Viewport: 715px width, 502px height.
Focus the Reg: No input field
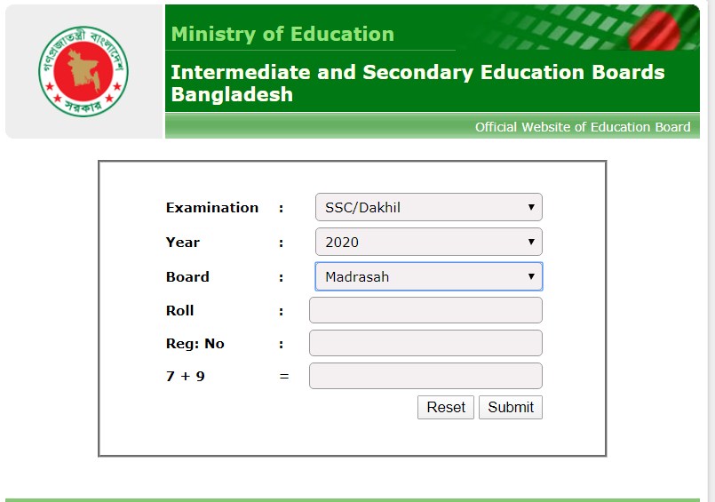coord(426,343)
